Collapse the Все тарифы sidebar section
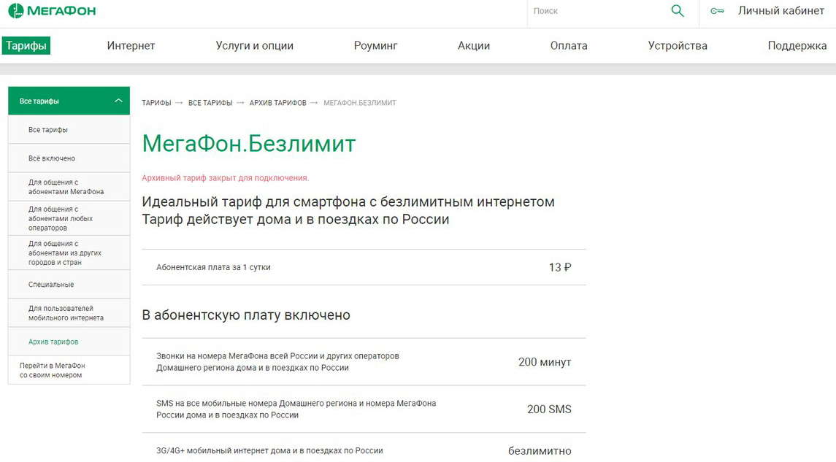This screenshot has height=462, width=836. [118, 101]
